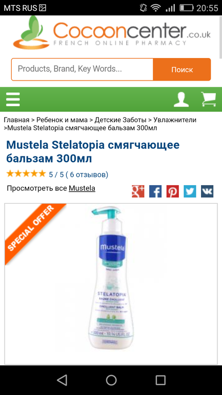Open the Увлажнители breadcrumb category

pos(175,120)
